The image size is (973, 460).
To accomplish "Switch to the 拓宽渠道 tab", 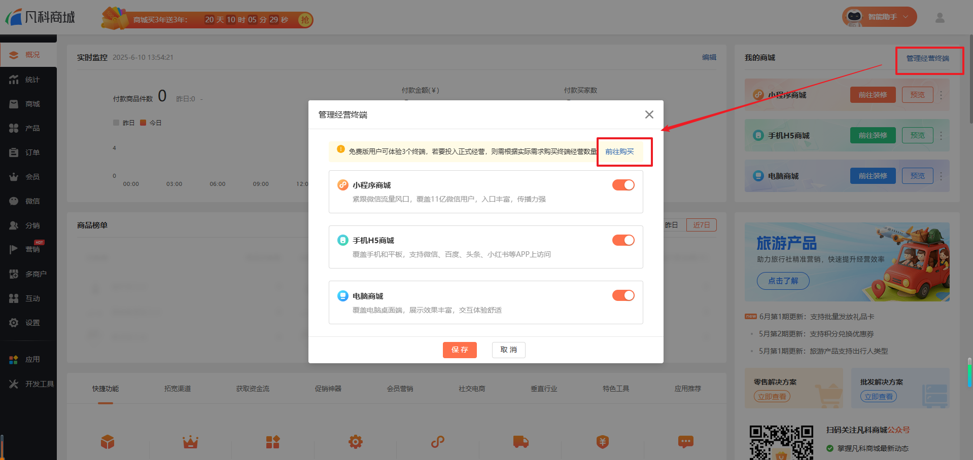I will (x=178, y=389).
